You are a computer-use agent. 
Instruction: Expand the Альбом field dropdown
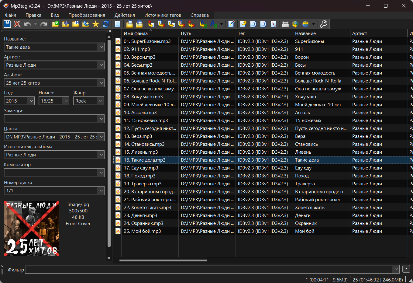[101, 83]
